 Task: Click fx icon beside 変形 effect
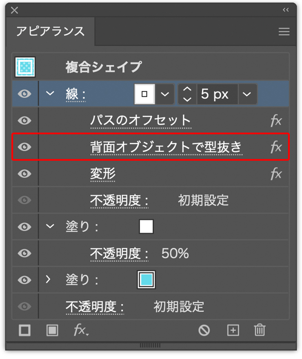pos(276,174)
